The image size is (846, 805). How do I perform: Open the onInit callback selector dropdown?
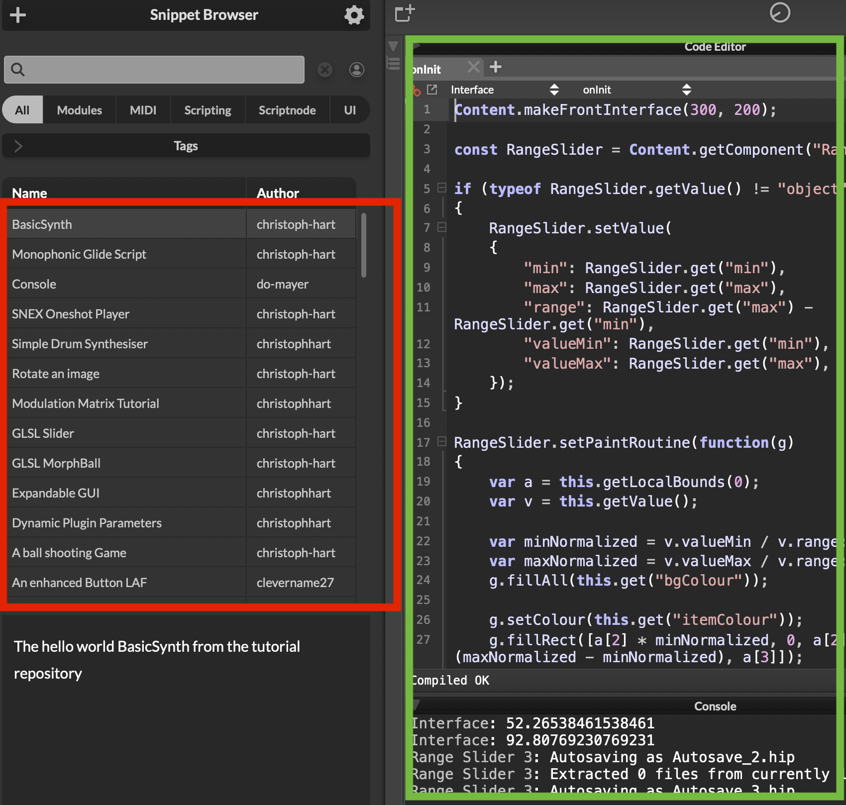[x=637, y=90]
